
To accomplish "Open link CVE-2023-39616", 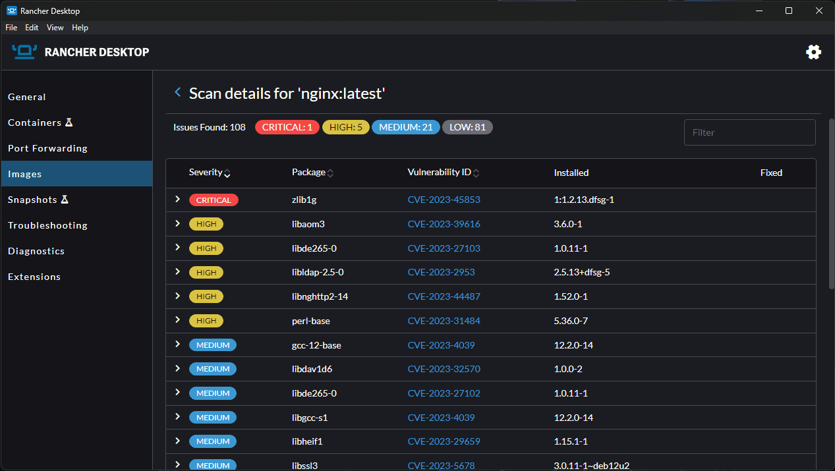I will [x=444, y=224].
